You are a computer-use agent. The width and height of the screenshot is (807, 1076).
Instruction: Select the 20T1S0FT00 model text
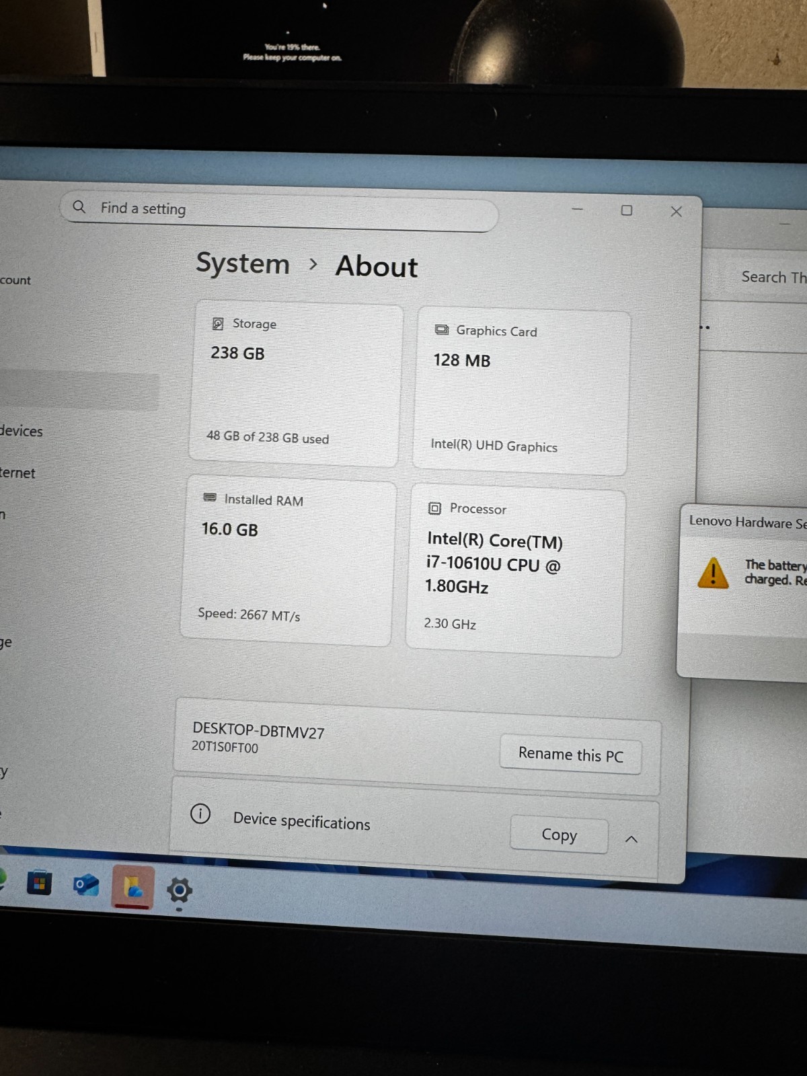point(225,747)
